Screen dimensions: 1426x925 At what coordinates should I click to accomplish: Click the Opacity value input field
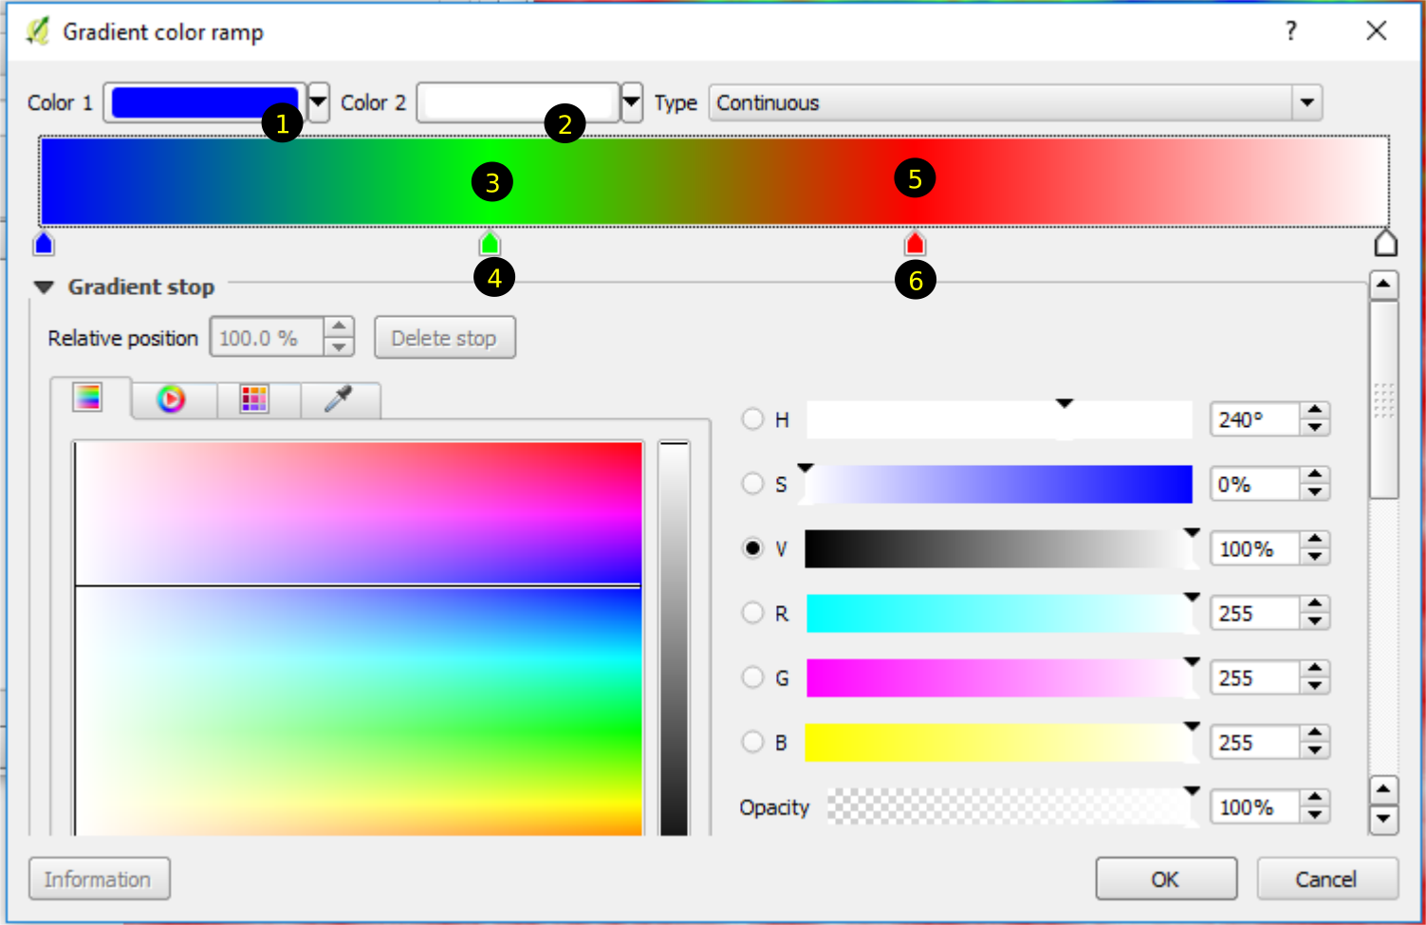click(x=1252, y=807)
